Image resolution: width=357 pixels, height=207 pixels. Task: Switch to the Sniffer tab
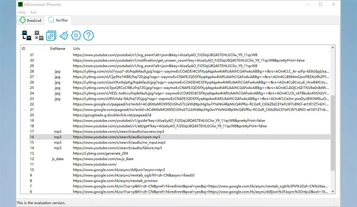[x=58, y=20]
